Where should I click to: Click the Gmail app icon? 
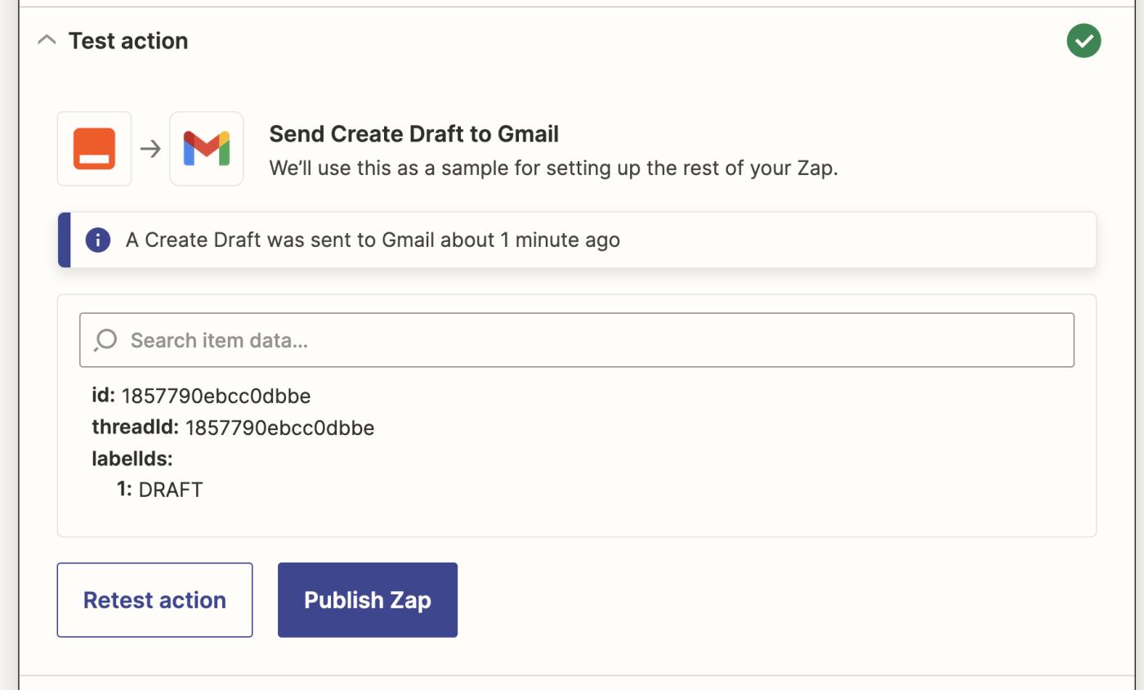pos(207,149)
